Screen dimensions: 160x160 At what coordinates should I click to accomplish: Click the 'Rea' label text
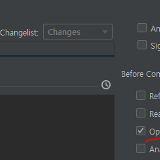point(155,114)
